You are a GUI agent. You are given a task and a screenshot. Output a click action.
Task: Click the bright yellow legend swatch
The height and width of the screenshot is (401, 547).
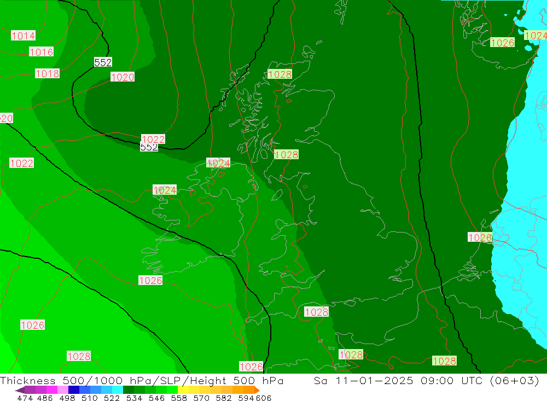click(183, 390)
